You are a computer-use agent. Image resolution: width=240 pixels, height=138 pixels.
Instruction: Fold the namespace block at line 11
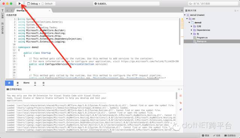(x=16, y=47)
